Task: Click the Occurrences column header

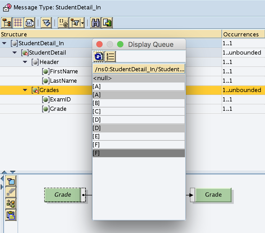Action: (x=243, y=34)
